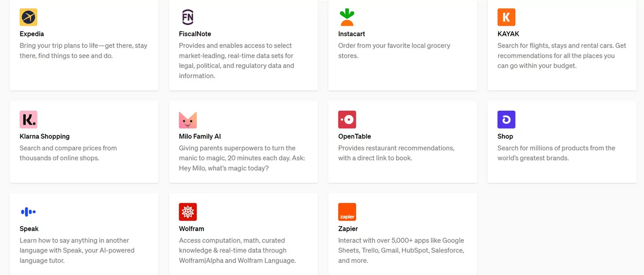Click the Expedia airplane logo icon
Viewport: 644px width, 275px height.
[28, 17]
